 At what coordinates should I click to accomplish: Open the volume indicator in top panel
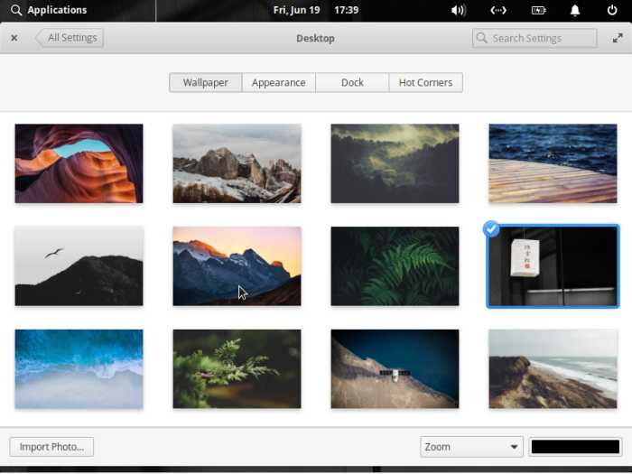[459, 10]
